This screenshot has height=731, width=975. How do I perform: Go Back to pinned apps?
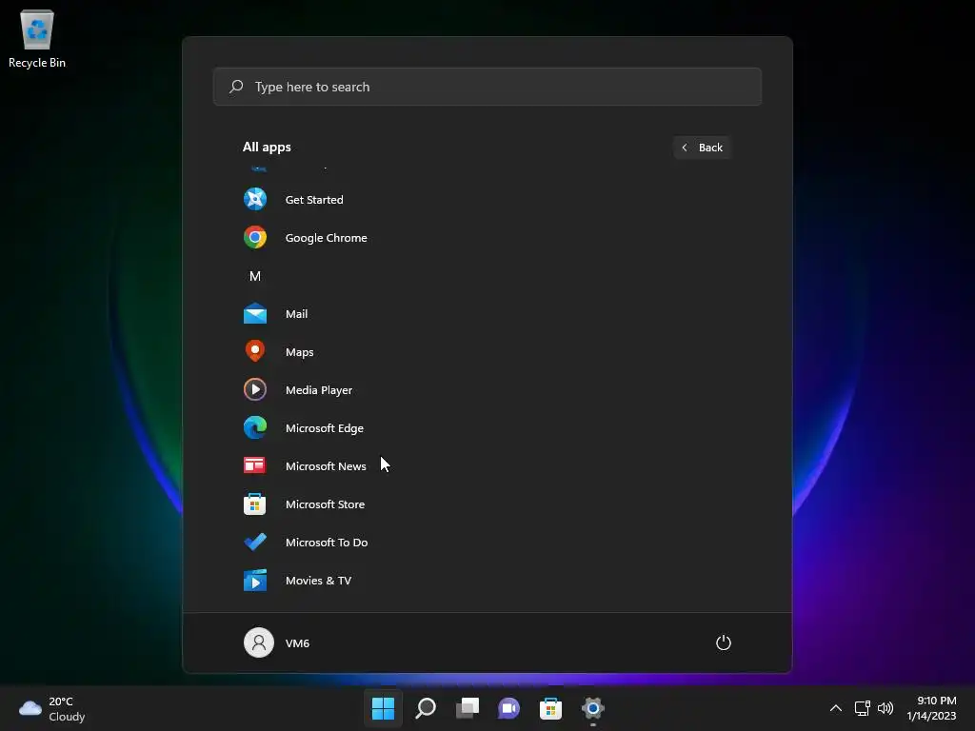coord(702,148)
